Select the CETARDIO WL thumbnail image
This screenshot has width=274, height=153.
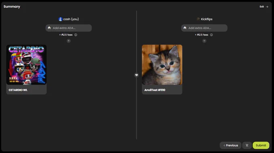click(26, 64)
